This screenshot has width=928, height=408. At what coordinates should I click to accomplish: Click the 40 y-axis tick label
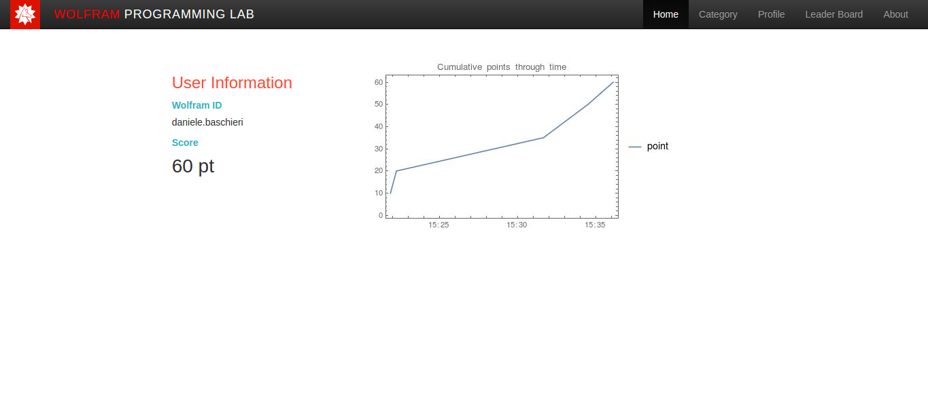tap(379, 126)
